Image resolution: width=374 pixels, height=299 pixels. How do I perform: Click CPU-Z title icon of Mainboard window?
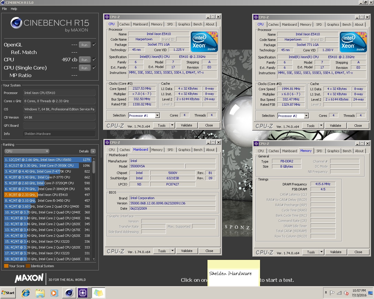(x=107, y=142)
